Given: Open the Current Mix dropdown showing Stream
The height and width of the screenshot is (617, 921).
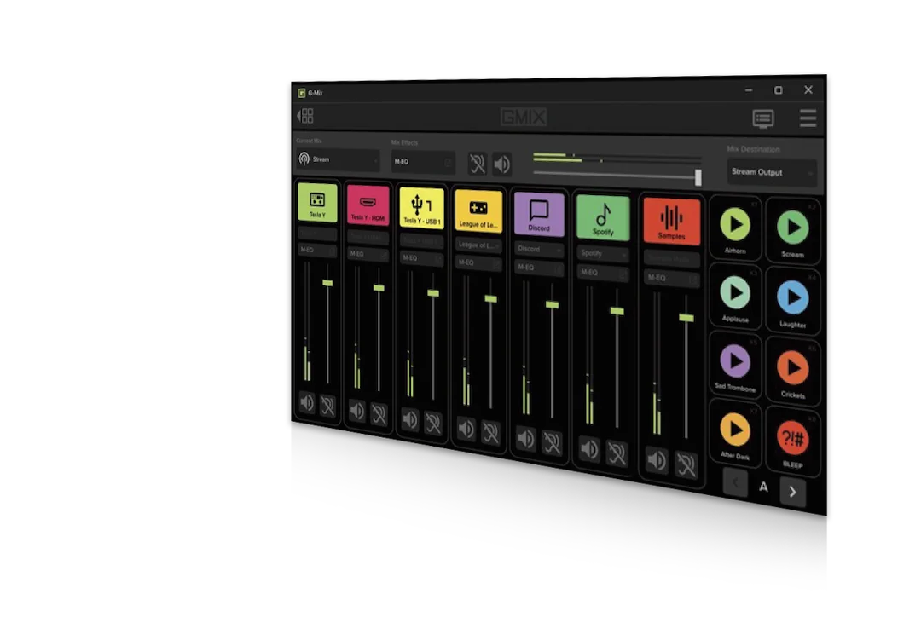Looking at the screenshot, I should pyautogui.click(x=339, y=159).
